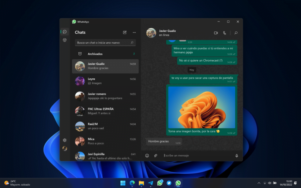
Task: Open File Explorer from the taskbar
Action: pyautogui.click(x=141, y=183)
